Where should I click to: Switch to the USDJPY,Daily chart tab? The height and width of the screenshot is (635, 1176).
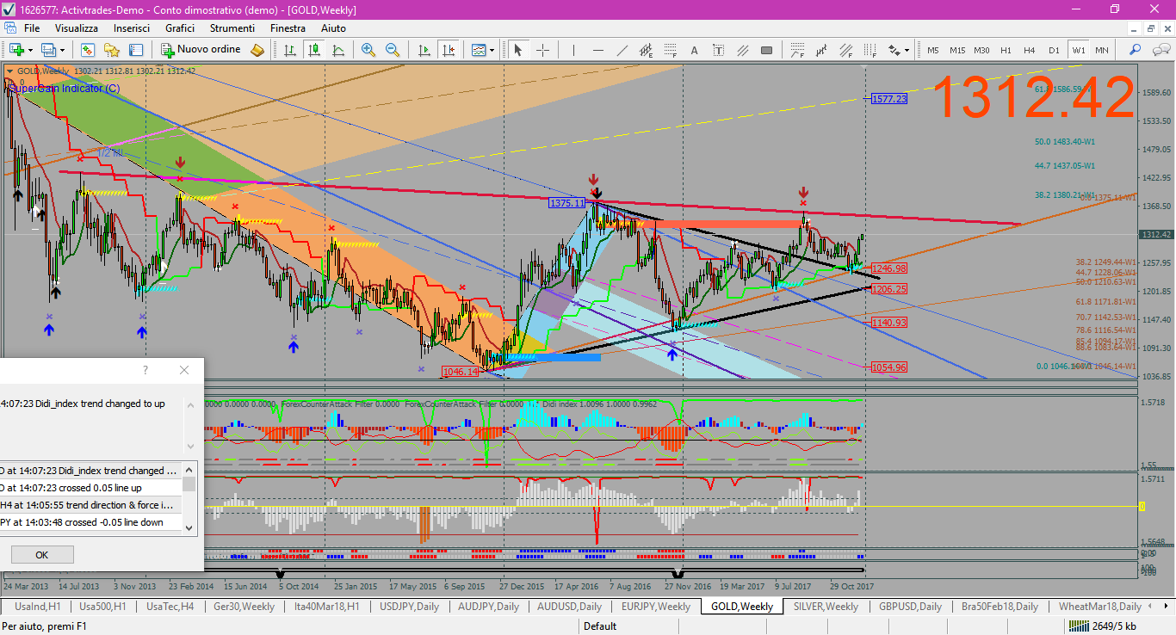pyautogui.click(x=410, y=607)
